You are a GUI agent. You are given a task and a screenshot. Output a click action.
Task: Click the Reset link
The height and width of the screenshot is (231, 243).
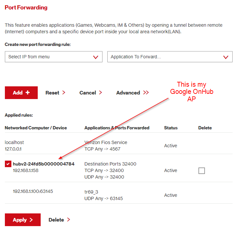coord(52,93)
